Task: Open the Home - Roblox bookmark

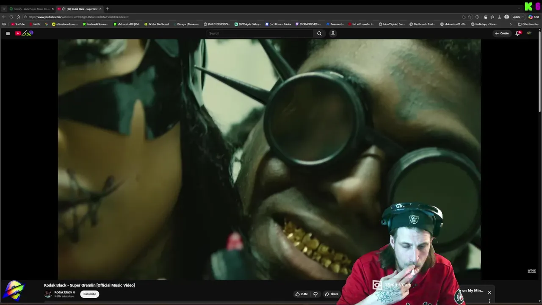Action: point(278,24)
